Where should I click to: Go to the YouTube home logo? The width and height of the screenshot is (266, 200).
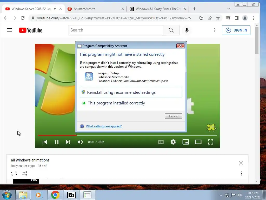point(31,30)
